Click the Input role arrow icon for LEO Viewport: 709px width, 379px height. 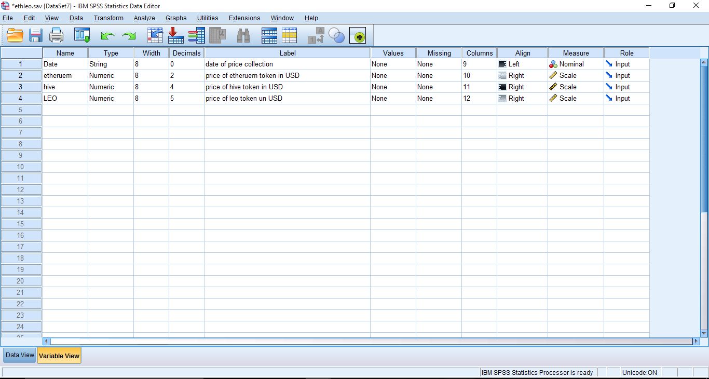point(609,98)
